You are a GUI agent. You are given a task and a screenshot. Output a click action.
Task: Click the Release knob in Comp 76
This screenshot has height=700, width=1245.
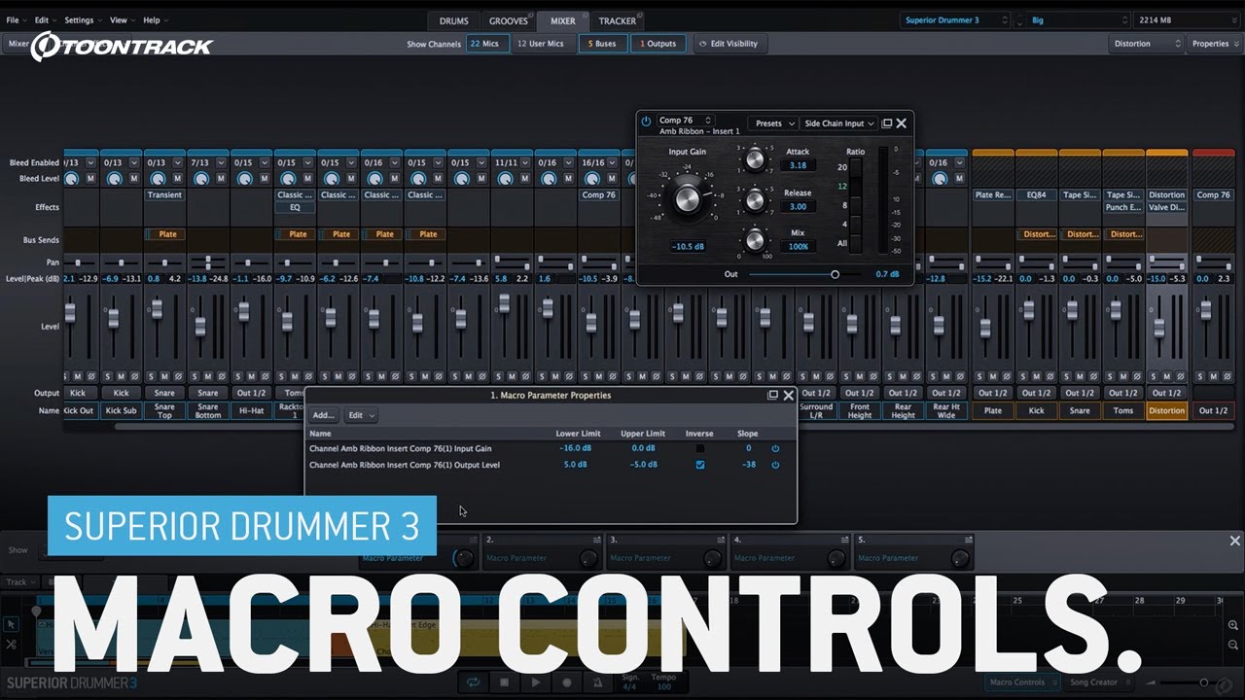click(755, 201)
